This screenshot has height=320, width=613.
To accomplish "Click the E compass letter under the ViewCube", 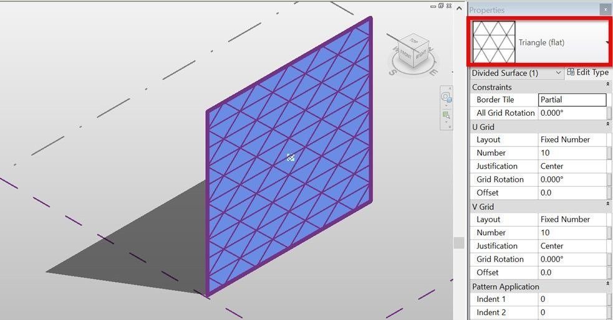I will click(433, 72).
